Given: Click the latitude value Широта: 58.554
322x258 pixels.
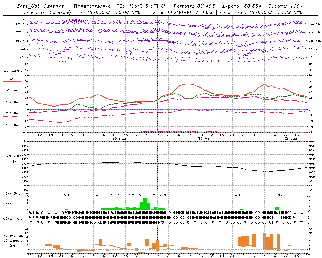Looking at the screenshot, I should pyautogui.click(x=242, y=6).
